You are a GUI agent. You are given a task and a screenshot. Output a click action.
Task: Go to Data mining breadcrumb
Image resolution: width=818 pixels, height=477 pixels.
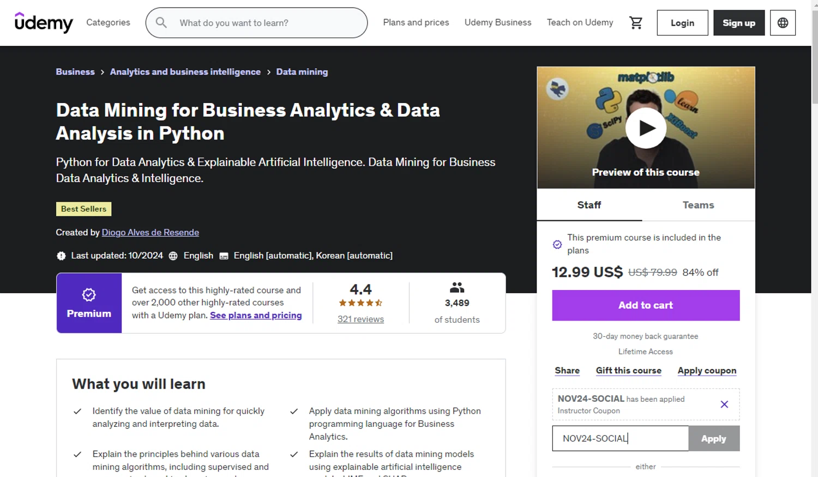[x=302, y=72]
